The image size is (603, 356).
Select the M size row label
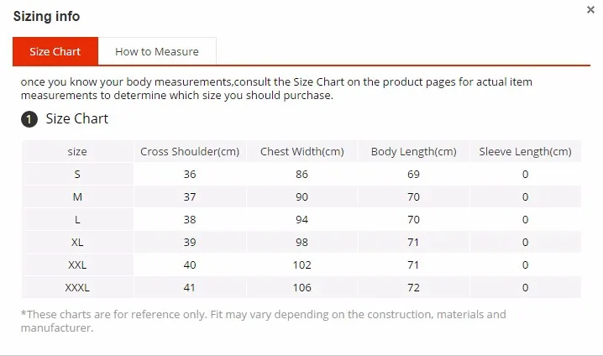point(77,196)
